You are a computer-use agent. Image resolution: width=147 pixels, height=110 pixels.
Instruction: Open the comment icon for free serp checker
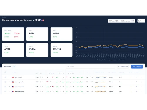tap(136, 91)
